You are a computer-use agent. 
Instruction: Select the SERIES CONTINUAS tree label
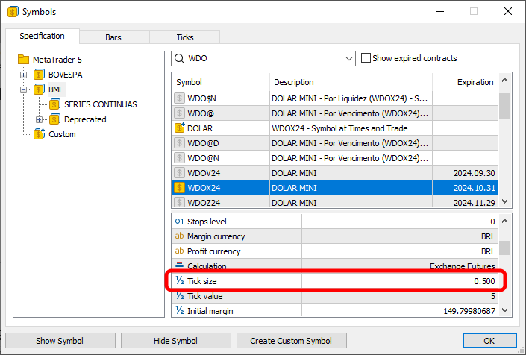pyautogui.click(x=100, y=104)
